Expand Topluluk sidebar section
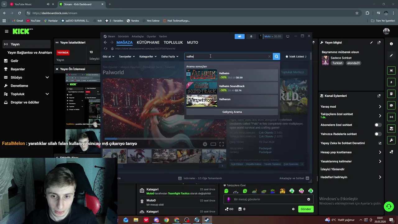 click(x=47, y=94)
